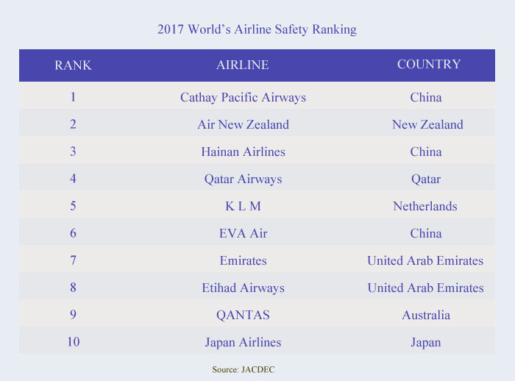The image size is (515, 381).
Task: Select rank number 10 cell
Action: pyautogui.click(x=73, y=342)
